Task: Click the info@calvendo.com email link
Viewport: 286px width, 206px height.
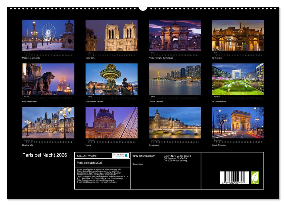Action: point(91,182)
